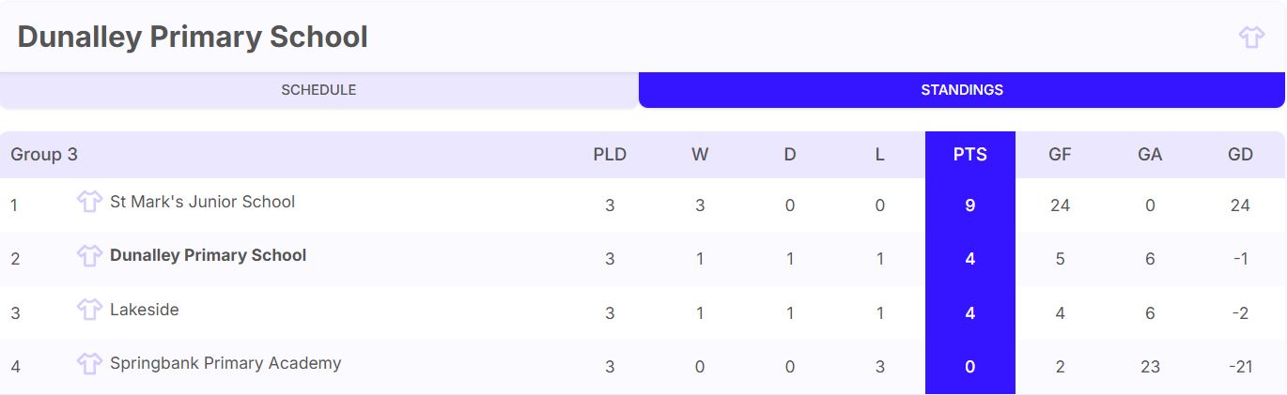Click the Dunalley Primary School page title
This screenshot has width=1287, height=395.
click(193, 38)
